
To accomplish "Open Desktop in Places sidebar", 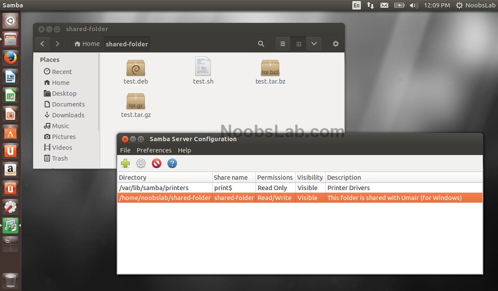I will (60, 94).
